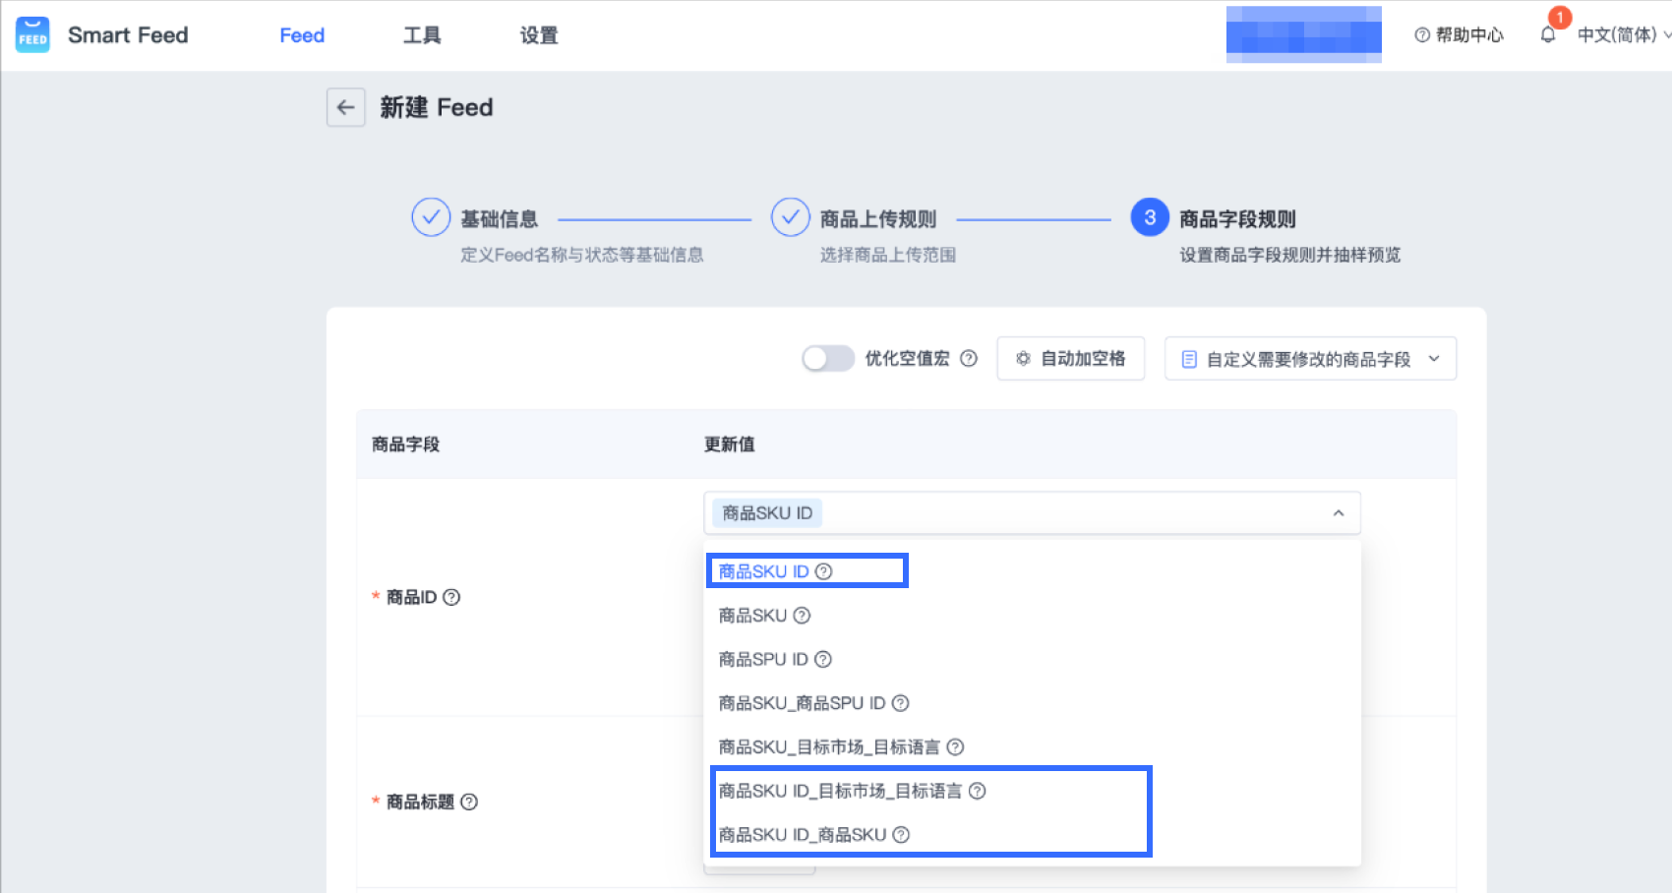Open the 设置 navigation tab
This screenshot has width=1672, height=893.
(x=539, y=35)
